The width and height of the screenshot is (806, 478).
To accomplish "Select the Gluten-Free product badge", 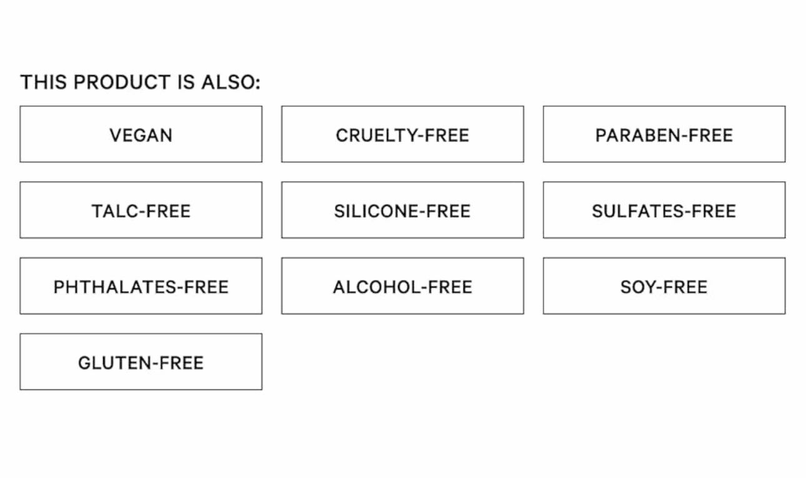I will 141,362.
